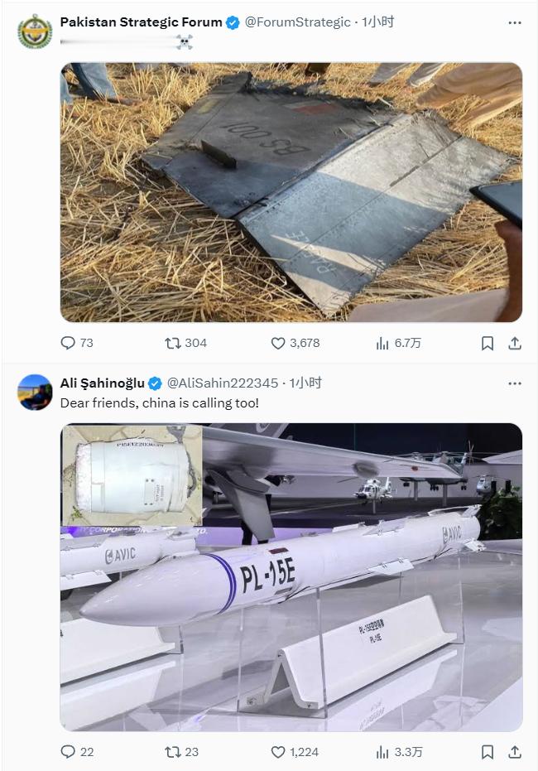This screenshot has height=771, width=538.
Task: Like the post with 3,678 likes
Action: click(x=295, y=343)
